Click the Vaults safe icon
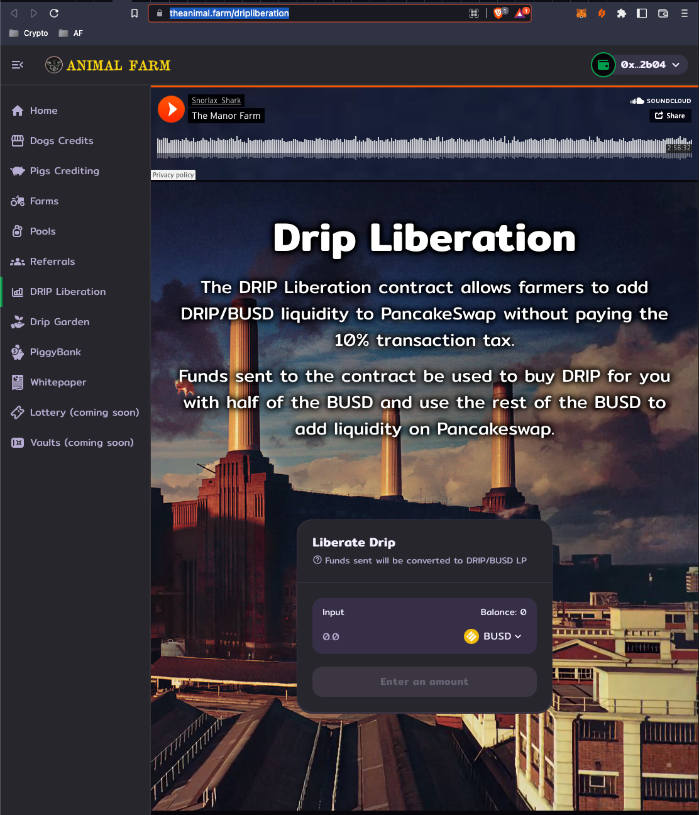This screenshot has width=699, height=815. pos(18,443)
